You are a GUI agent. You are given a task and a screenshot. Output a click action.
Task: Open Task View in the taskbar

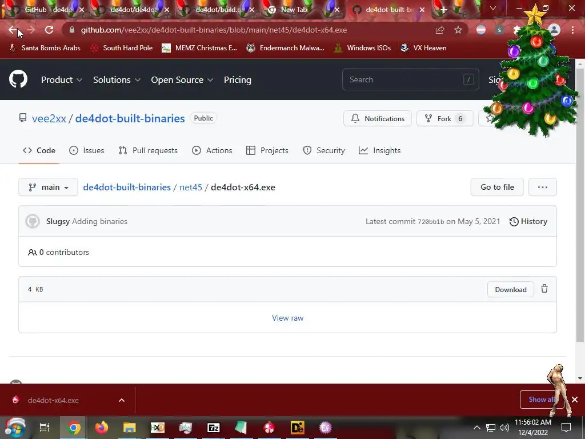pyautogui.click(x=45, y=428)
